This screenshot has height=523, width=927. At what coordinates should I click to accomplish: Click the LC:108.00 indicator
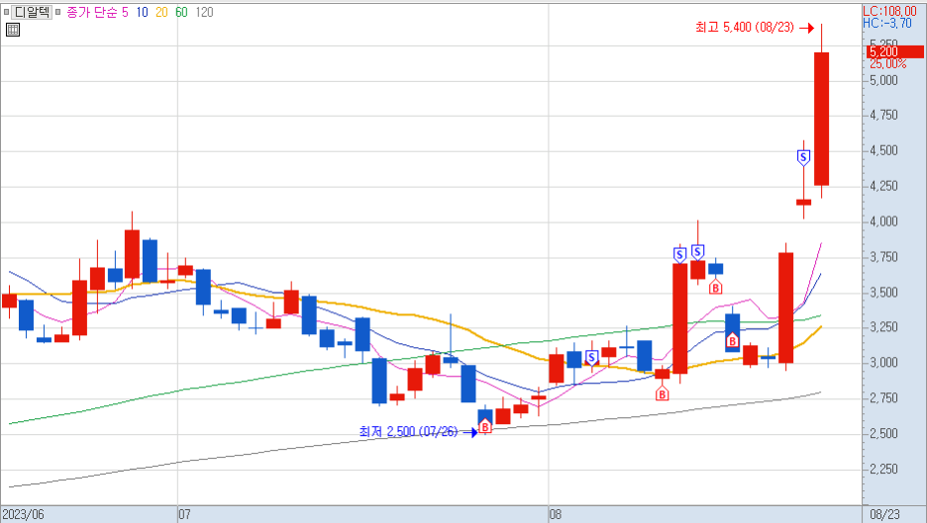(x=889, y=11)
